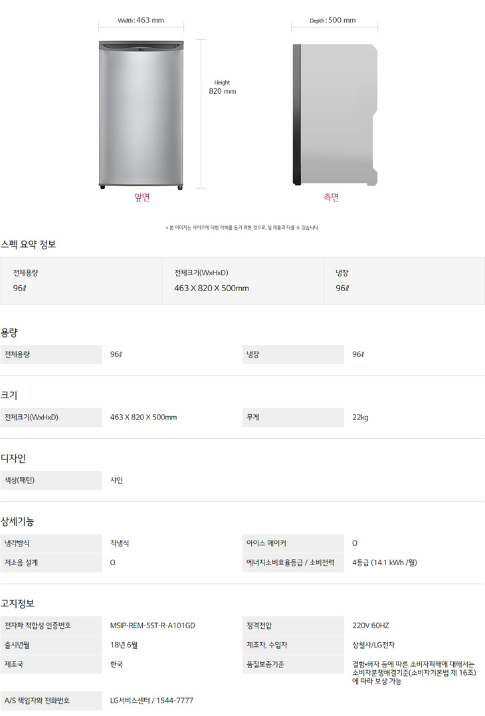Click the LG서비스센터 / 1544-7777 phone number
485x716 pixels.
point(151,701)
